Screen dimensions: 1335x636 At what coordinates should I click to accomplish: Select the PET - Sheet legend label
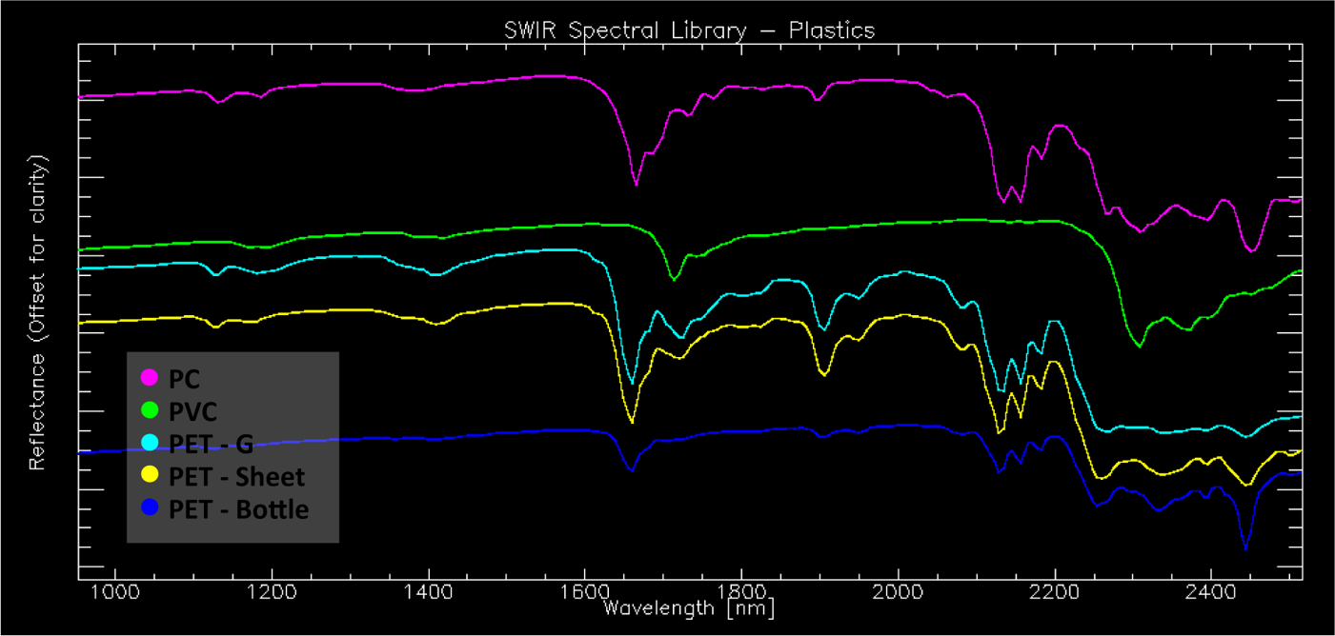pos(237,477)
